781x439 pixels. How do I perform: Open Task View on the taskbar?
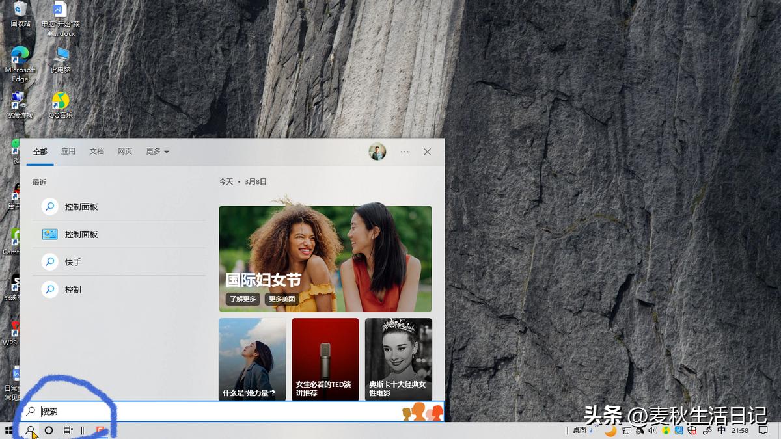(68, 431)
